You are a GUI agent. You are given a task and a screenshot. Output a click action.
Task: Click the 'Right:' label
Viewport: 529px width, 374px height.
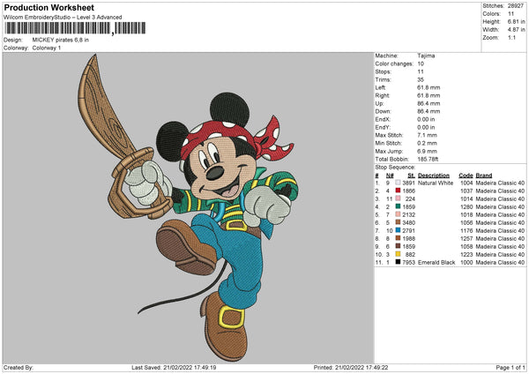click(383, 95)
